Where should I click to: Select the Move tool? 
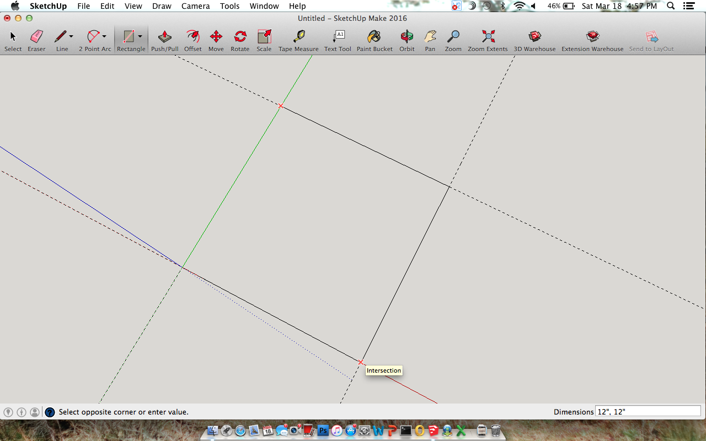pos(216,41)
